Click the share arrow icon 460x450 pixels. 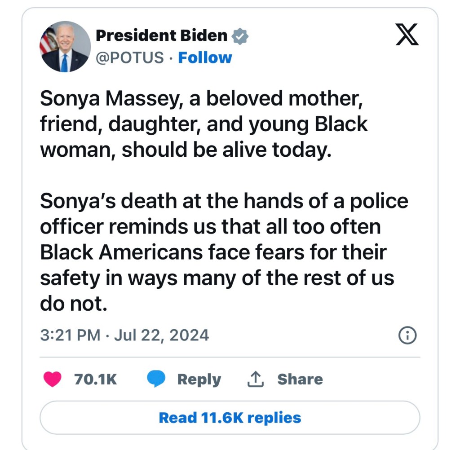(255, 379)
